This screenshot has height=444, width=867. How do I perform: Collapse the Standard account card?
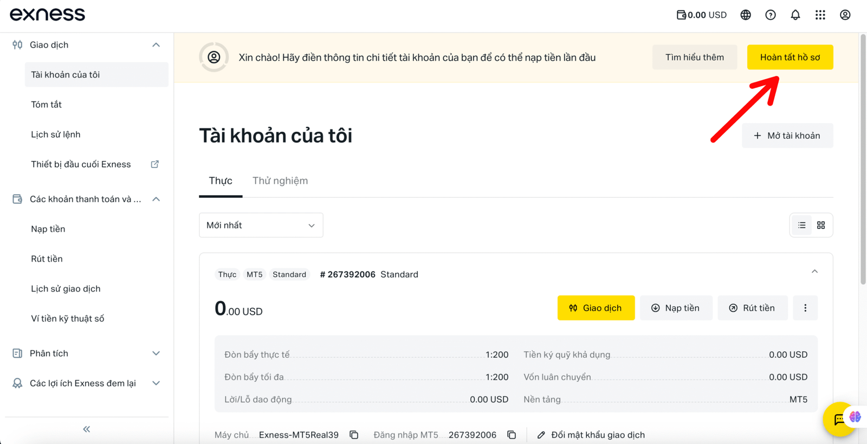pyautogui.click(x=814, y=271)
